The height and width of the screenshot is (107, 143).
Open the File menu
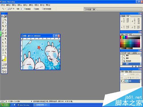(x=3, y=5)
